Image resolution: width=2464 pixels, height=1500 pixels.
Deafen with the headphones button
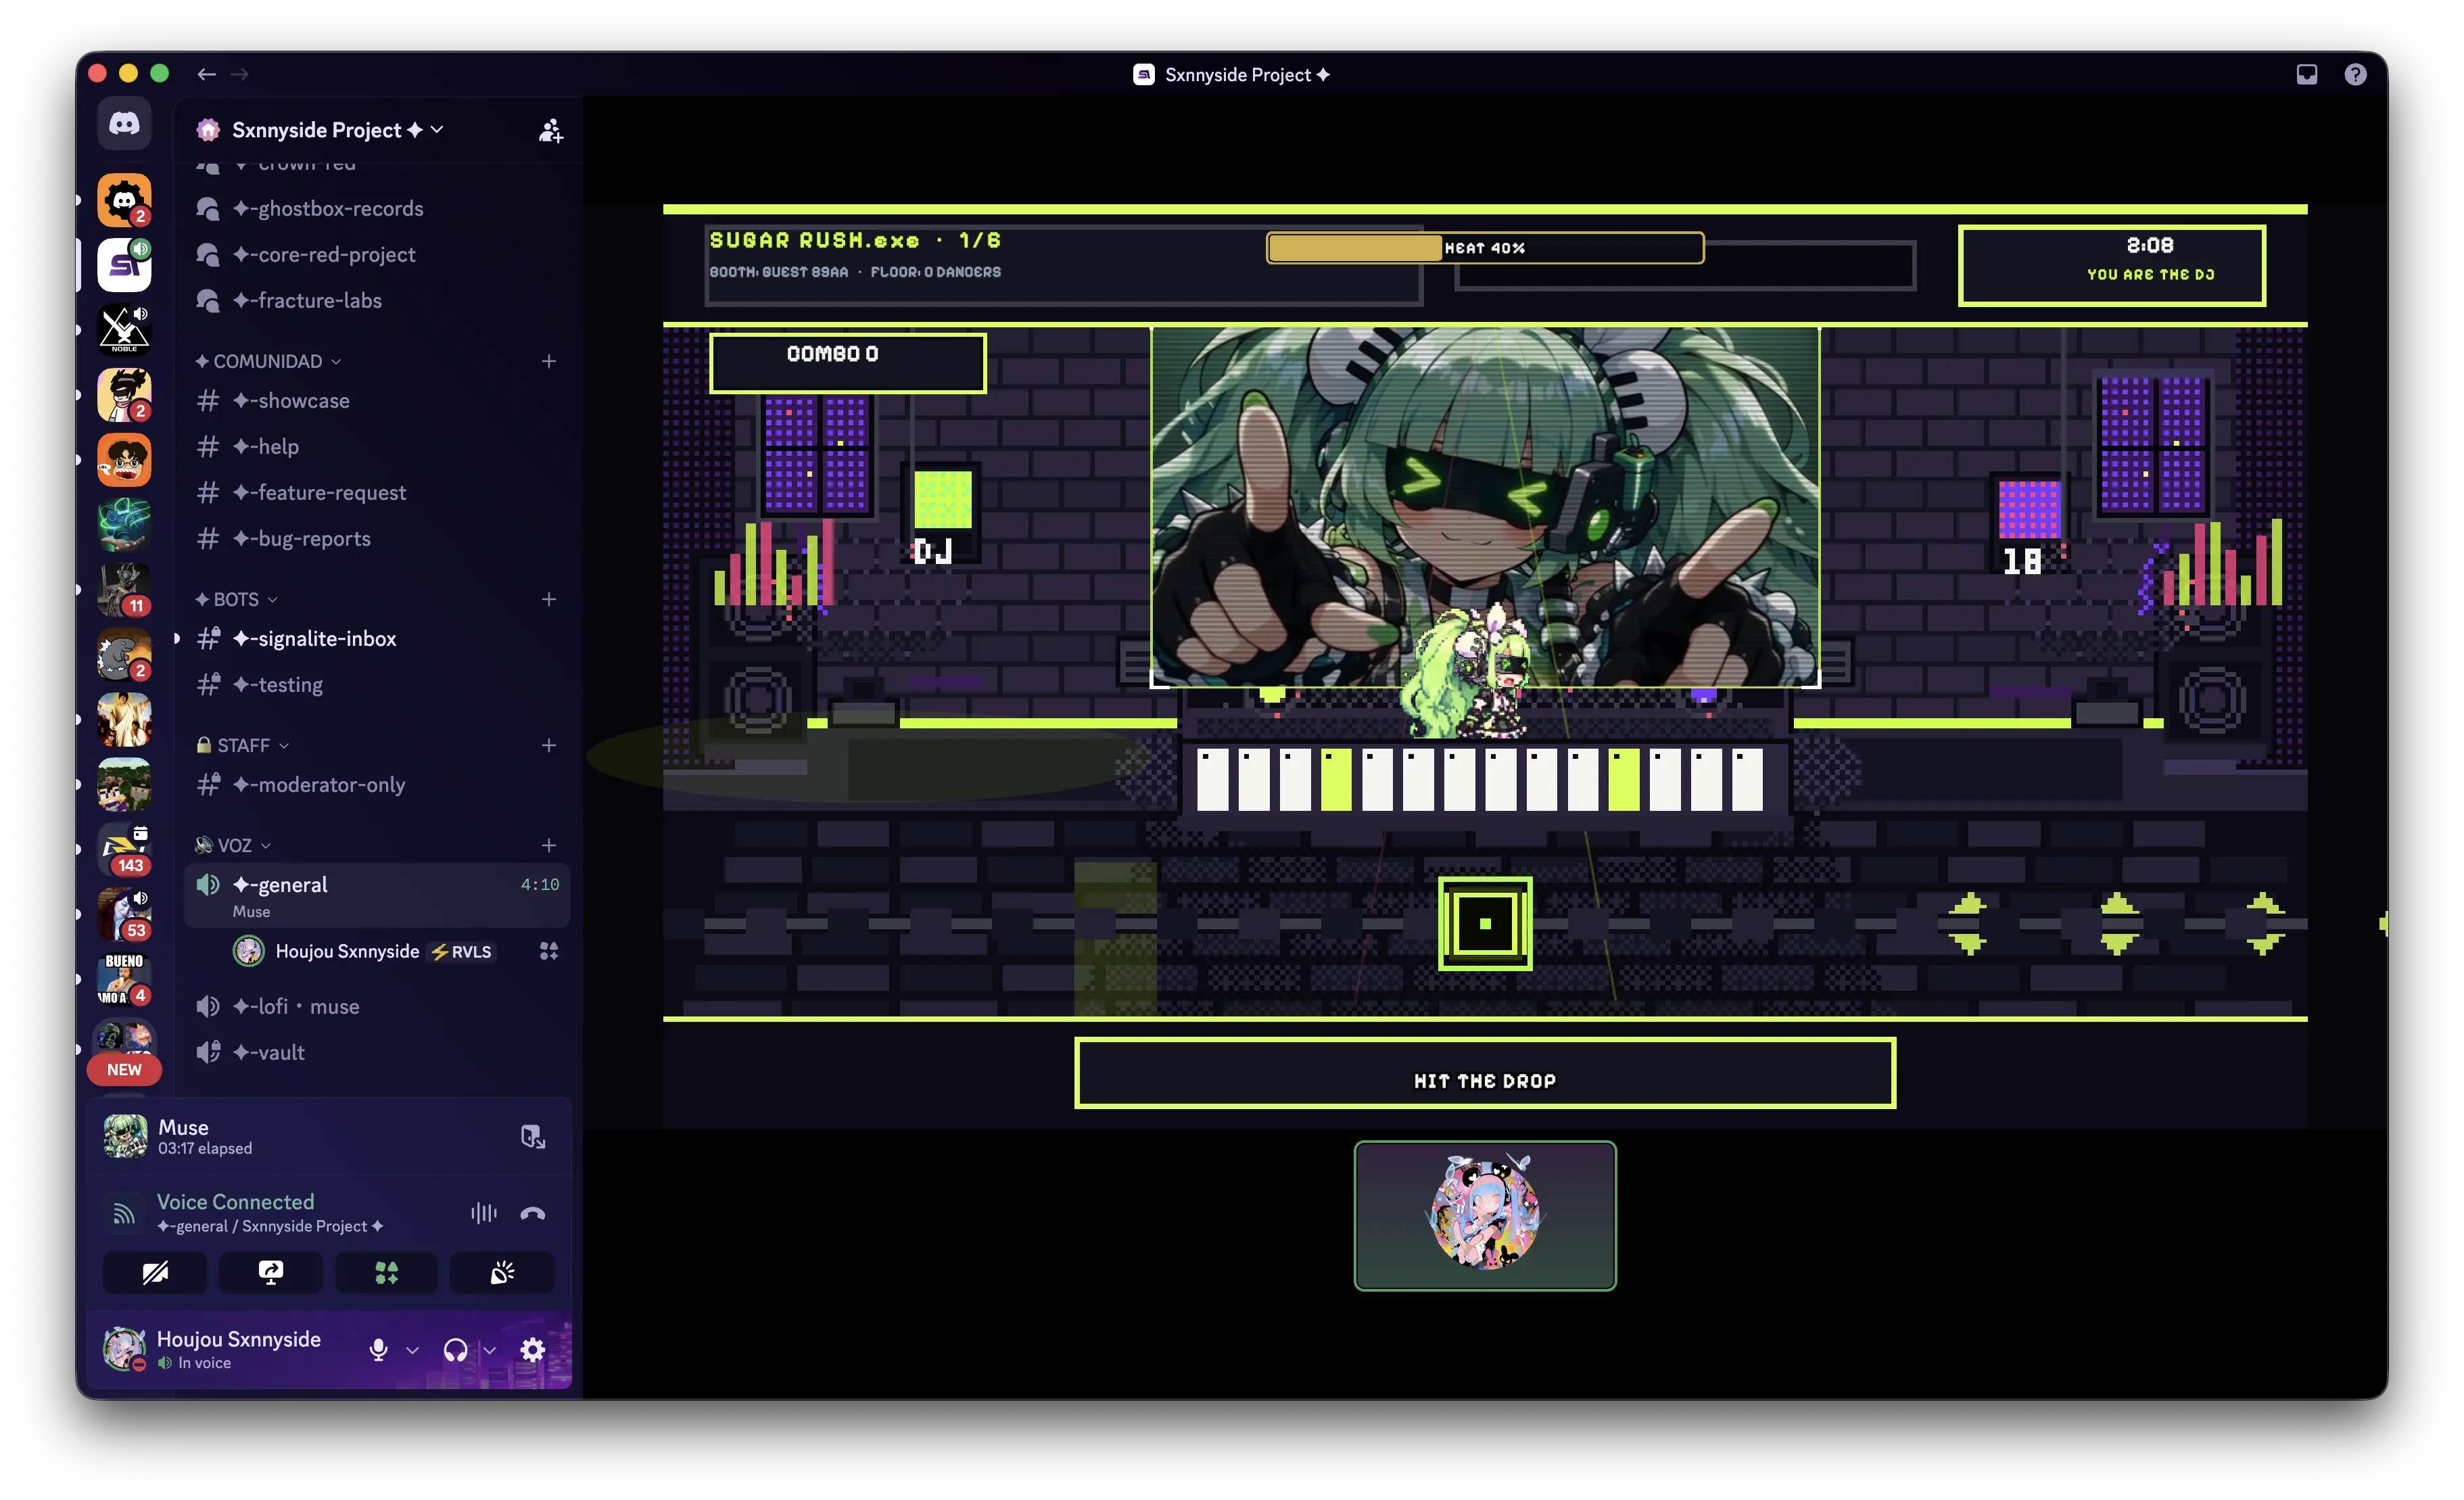[456, 1350]
